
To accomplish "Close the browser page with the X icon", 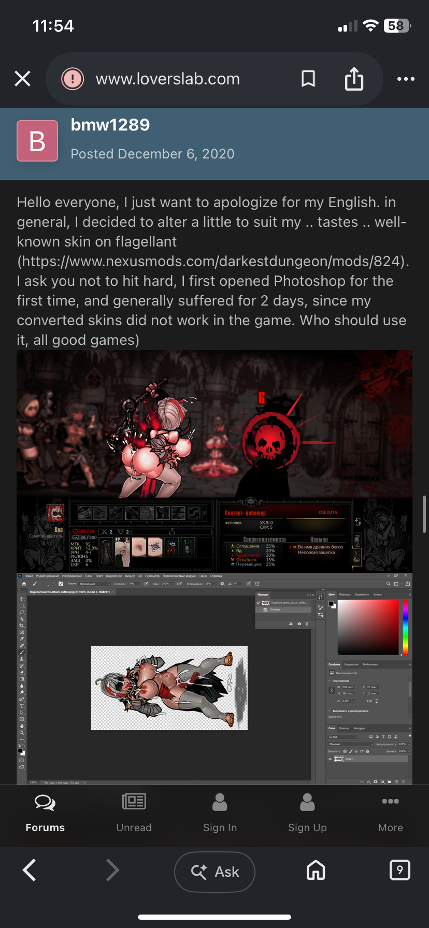I will coord(23,79).
